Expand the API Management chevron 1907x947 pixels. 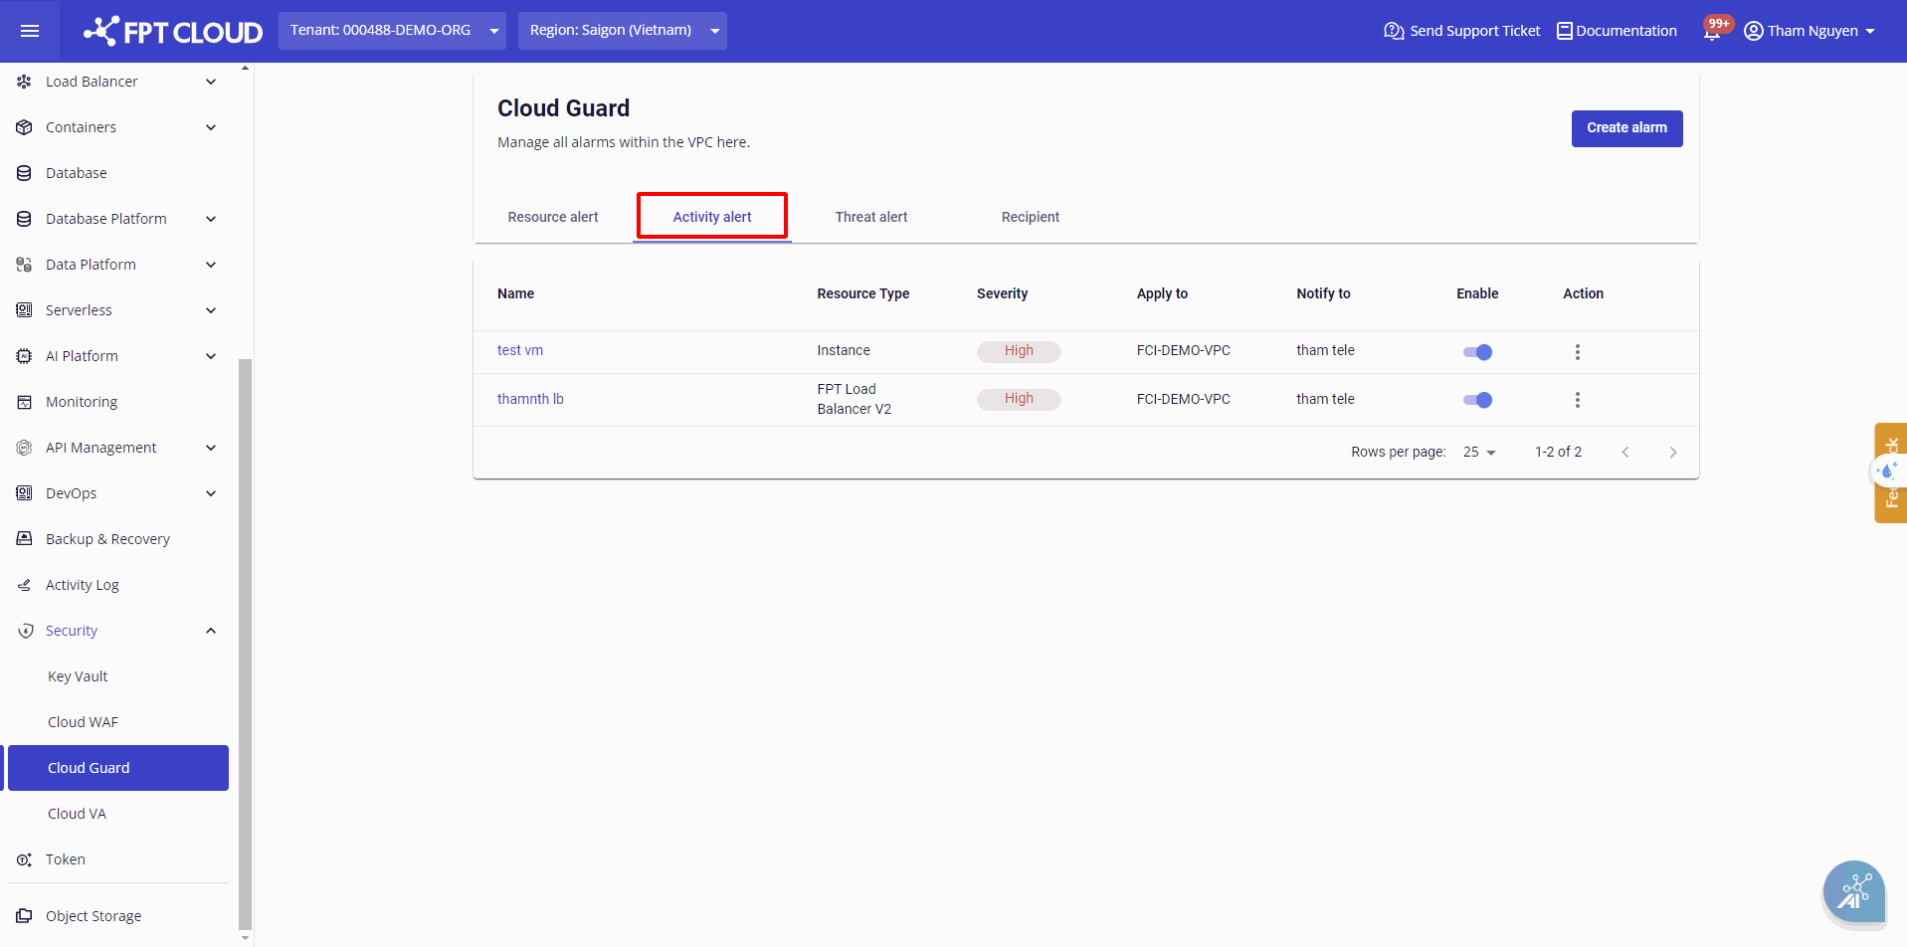coord(211,448)
